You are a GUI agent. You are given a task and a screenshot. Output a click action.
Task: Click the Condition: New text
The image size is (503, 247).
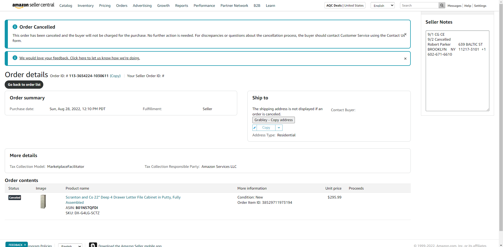click(x=250, y=197)
